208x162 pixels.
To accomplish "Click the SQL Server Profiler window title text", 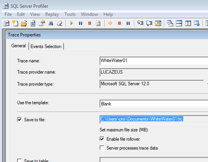I will [29, 6].
